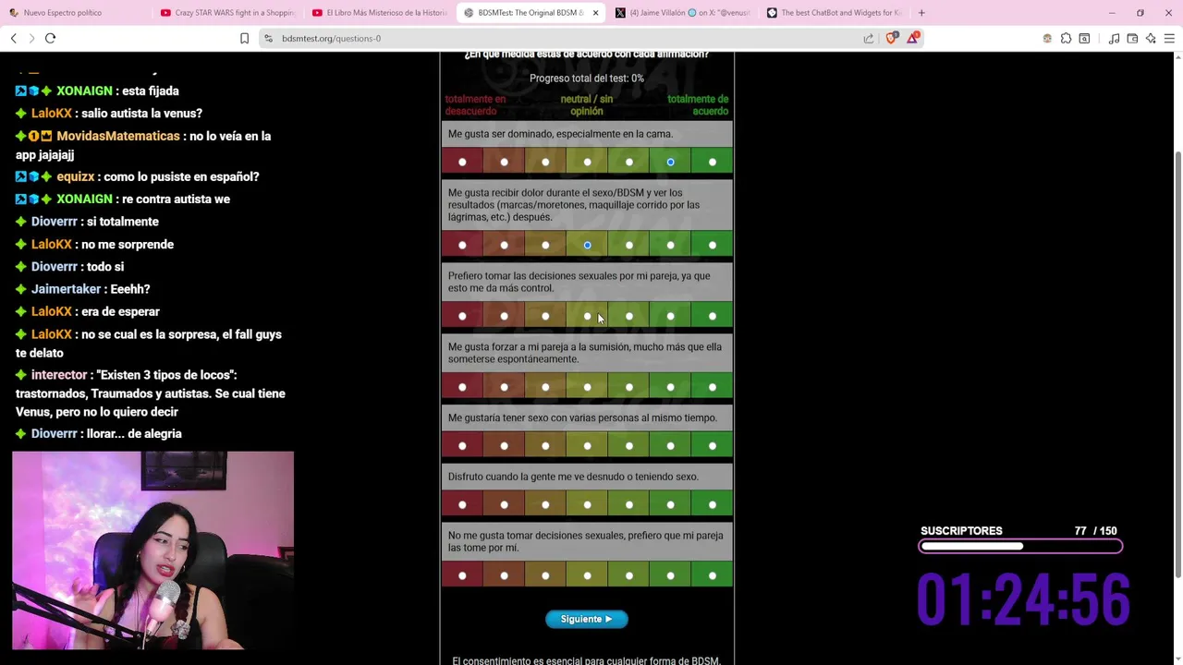Image resolution: width=1183 pixels, height=665 pixels.
Task: Switch to El Libro Más Misterioso tab
Action: click(x=379, y=13)
